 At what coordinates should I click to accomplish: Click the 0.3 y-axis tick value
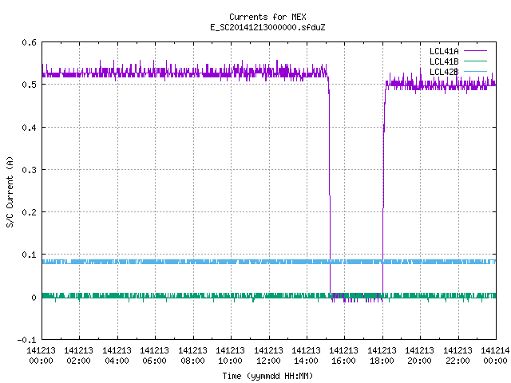(x=29, y=170)
